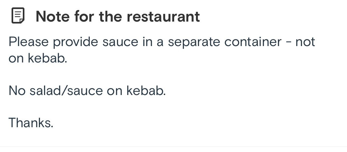Click the "salad/sauce" text
Image resolution: width=347 pixels, height=152 pixels.
pyautogui.click(x=66, y=91)
